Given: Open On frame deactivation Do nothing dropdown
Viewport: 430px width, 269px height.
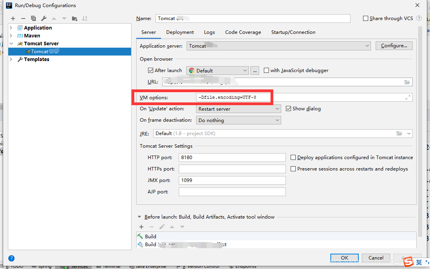Looking at the screenshot, I should click(x=238, y=121).
